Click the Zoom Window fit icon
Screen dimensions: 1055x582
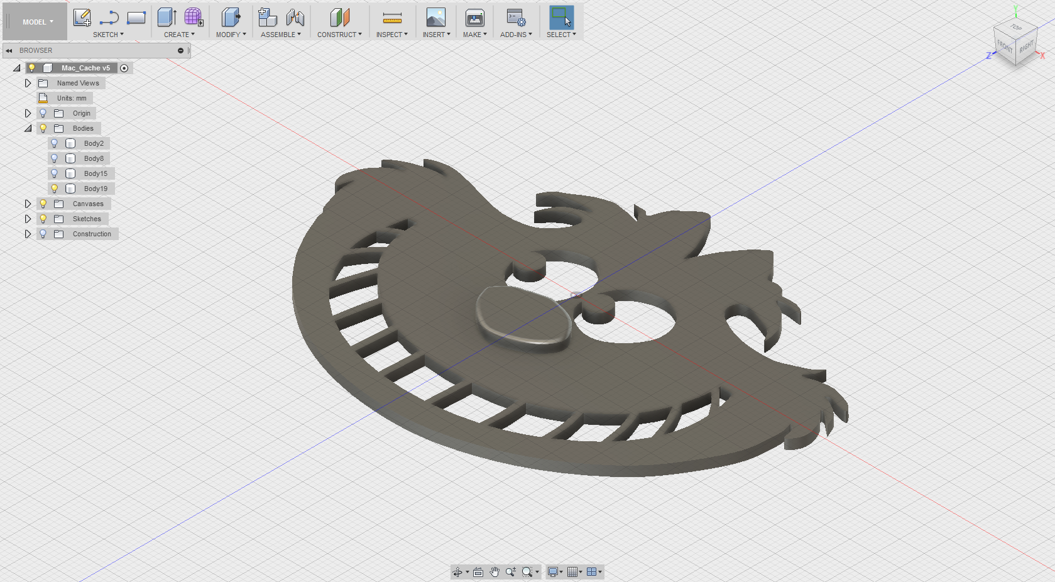click(527, 572)
